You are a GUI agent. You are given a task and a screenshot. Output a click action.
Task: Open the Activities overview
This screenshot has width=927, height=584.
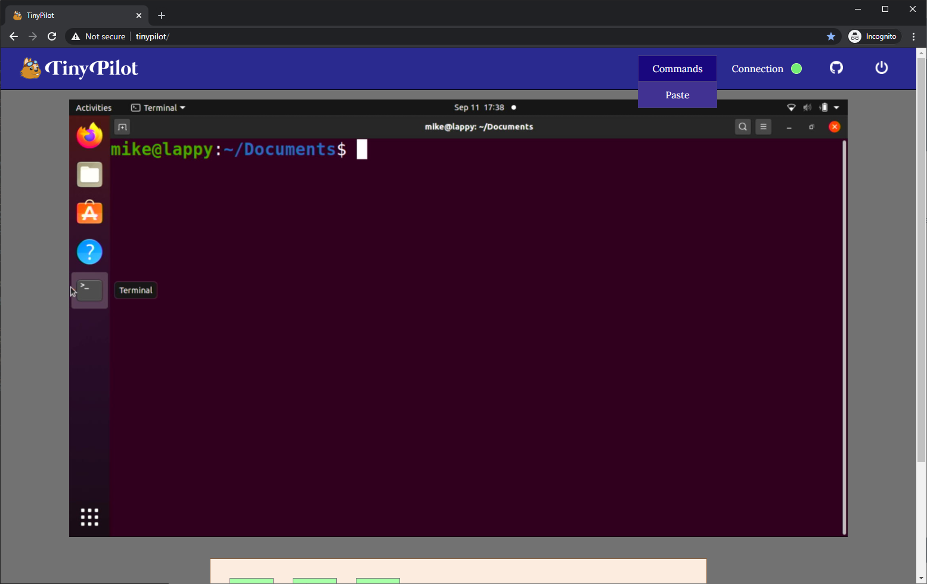click(x=94, y=107)
